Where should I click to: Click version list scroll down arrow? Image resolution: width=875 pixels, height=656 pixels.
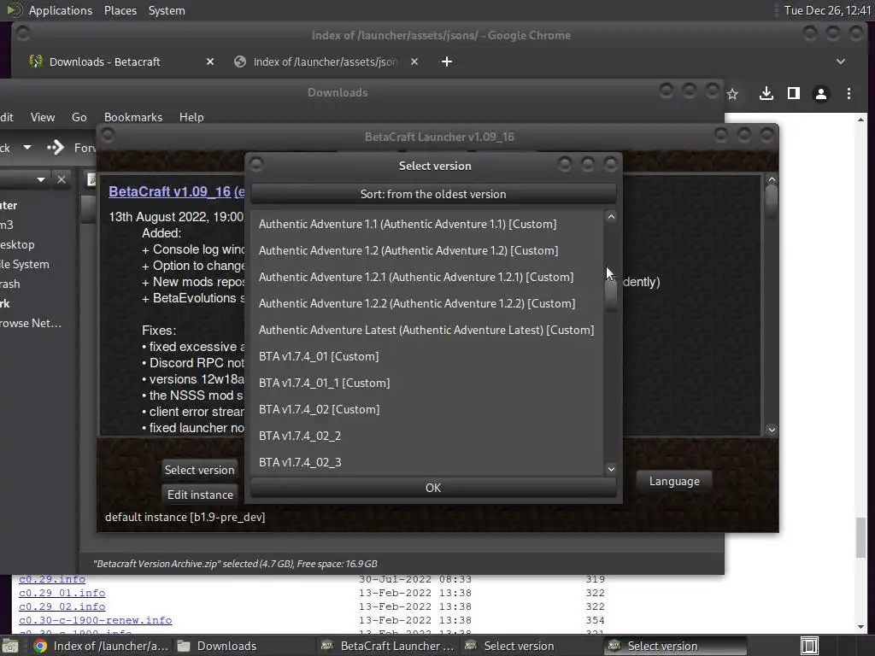coord(611,469)
